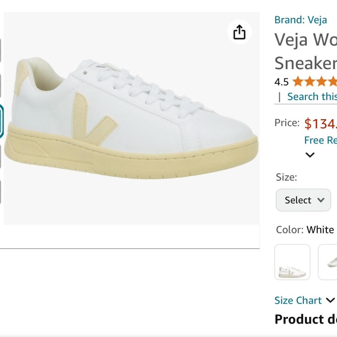Click the share icon on the product image
The image size is (337, 337).
pyautogui.click(x=239, y=32)
